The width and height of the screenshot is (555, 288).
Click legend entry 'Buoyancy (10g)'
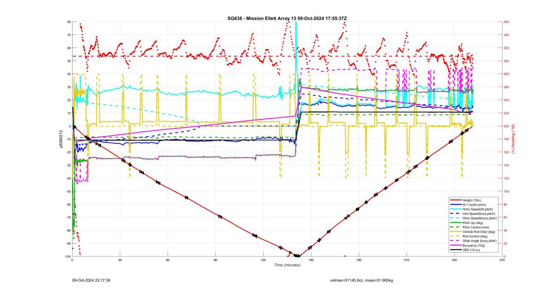click(473, 245)
